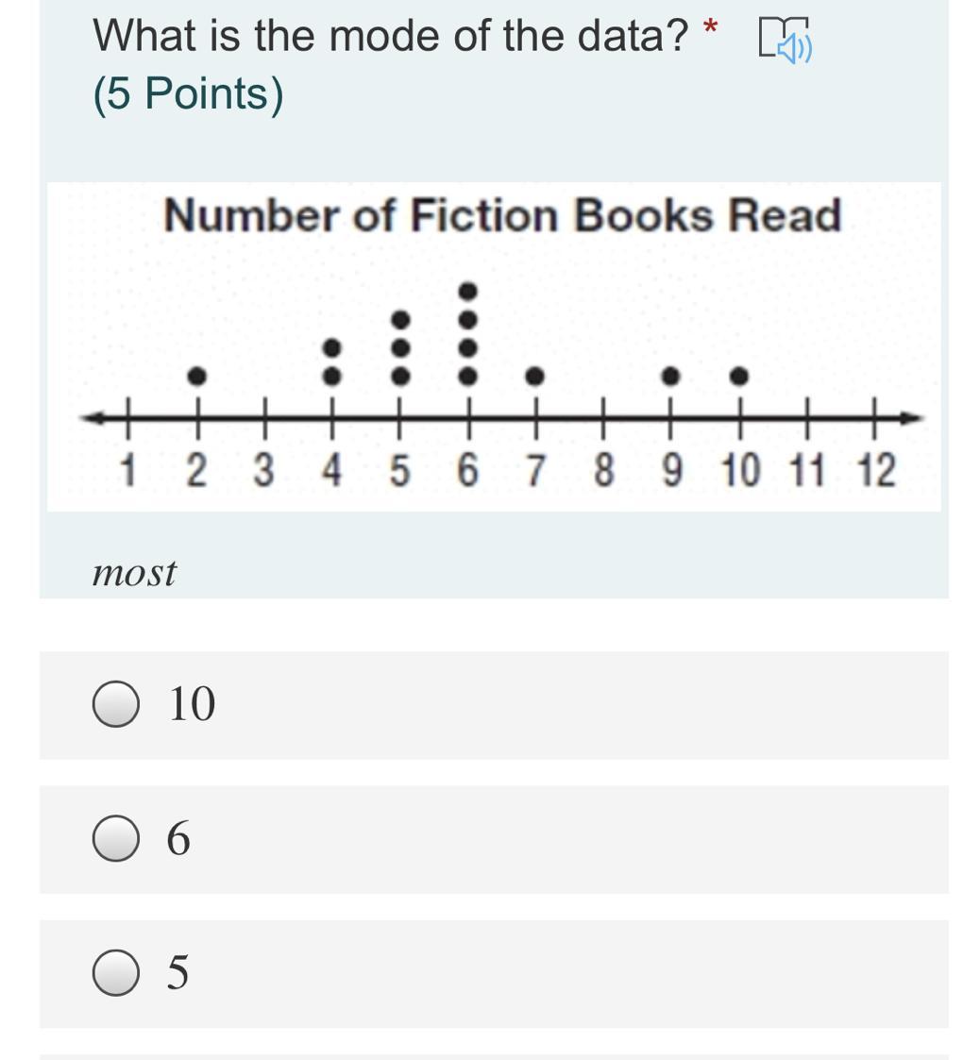Click the top dot stacked above 6
The height and width of the screenshot is (1060, 980).
468,292
